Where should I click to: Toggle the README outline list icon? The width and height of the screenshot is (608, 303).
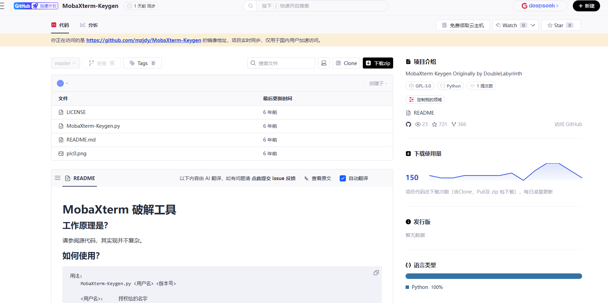pyautogui.click(x=58, y=178)
